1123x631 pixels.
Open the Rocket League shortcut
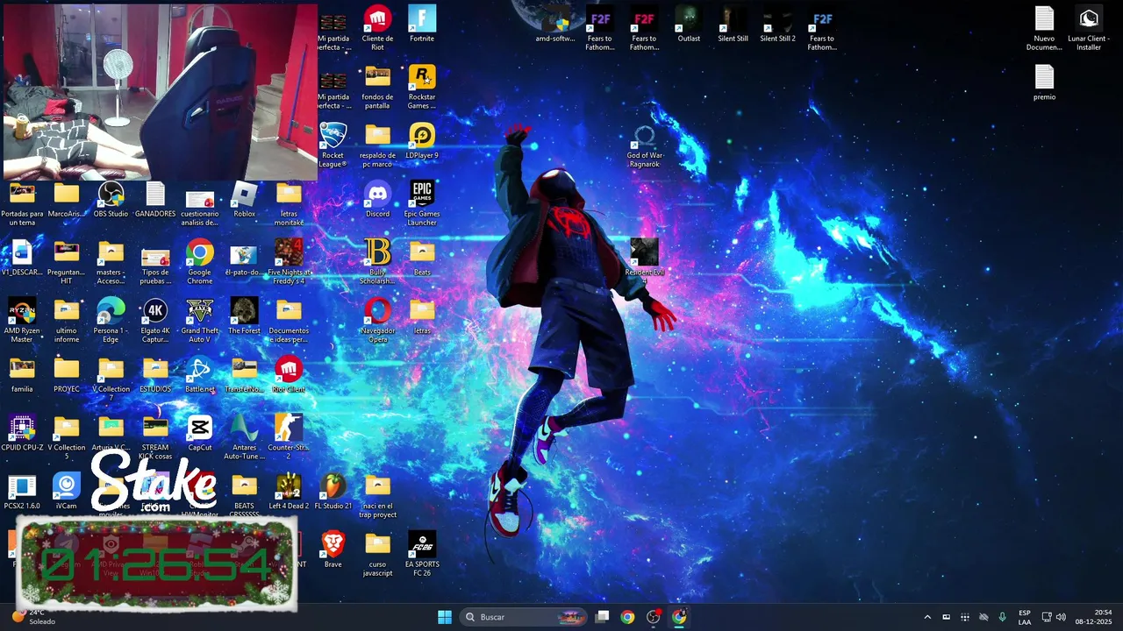[x=333, y=145]
